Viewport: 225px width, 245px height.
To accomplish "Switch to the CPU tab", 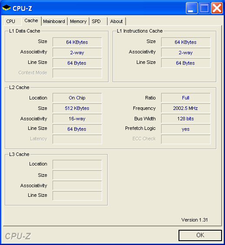I will 12,21.
